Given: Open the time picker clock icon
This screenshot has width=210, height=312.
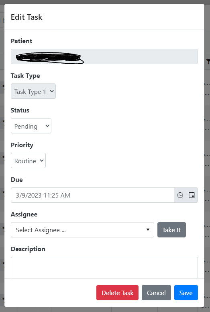Looking at the screenshot, I should click(180, 195).
